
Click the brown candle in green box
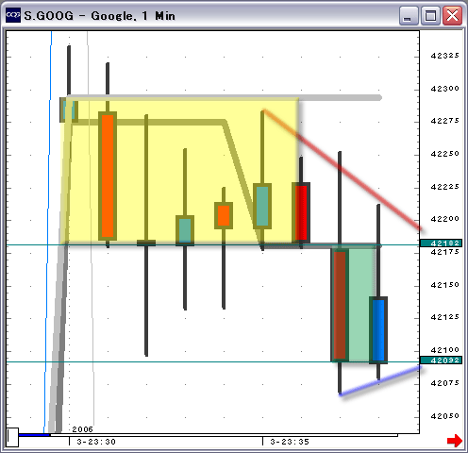(x=340, y=305)
